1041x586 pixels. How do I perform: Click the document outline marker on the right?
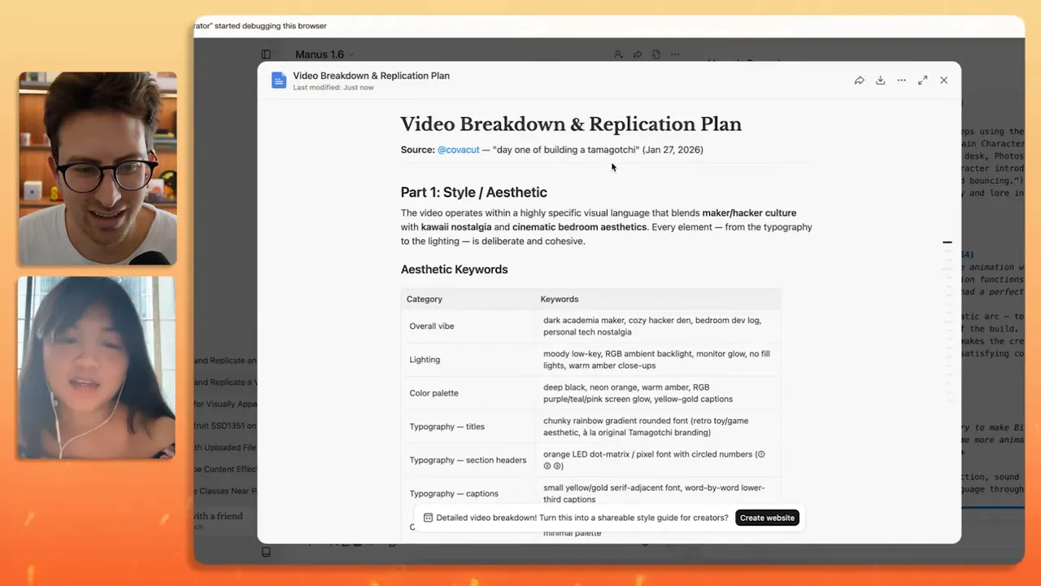pyautogui.click(x=947, y=243)
